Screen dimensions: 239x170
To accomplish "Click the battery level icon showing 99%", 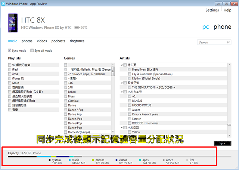I will coord(77,27).
